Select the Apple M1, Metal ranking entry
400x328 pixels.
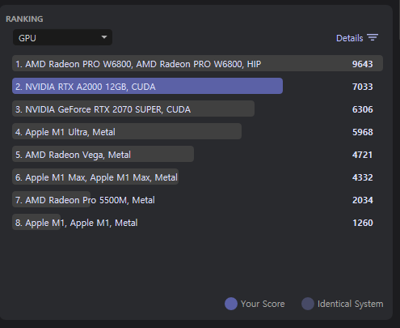(76, 223)
